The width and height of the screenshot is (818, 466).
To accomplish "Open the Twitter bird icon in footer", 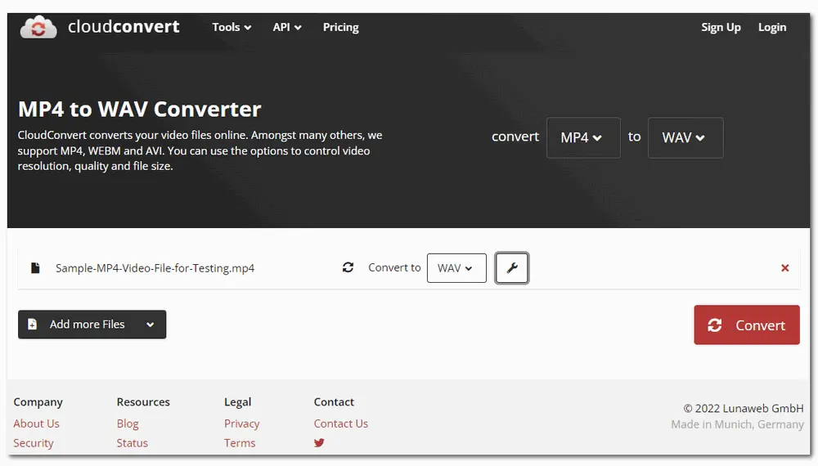I will point(319,442).
